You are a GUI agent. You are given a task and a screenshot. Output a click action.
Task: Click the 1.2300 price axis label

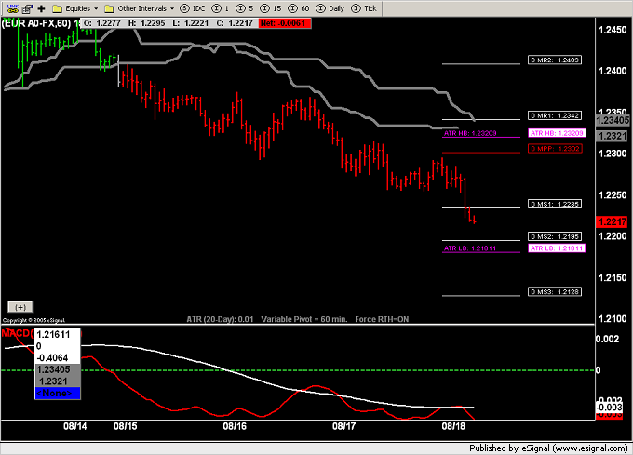coord(613,154)
